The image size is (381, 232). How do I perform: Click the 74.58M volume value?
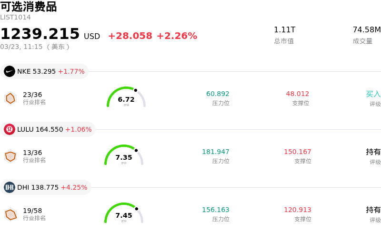click(366, 30)
